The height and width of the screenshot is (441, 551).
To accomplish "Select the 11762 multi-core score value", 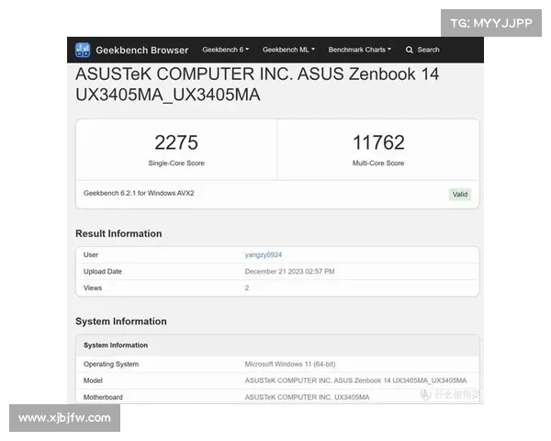I will (x=378, y=142).
